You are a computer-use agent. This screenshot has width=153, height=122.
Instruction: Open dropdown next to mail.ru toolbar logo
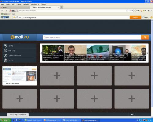pyautogui.click(x=11, y=17)
